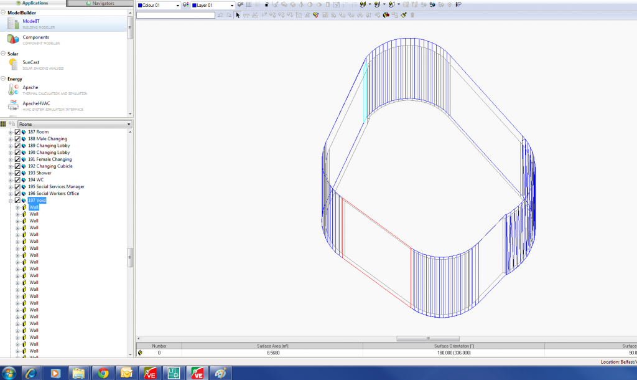Open Google Chrome from the taskbar
637x380 pixels.
[103, 373]
